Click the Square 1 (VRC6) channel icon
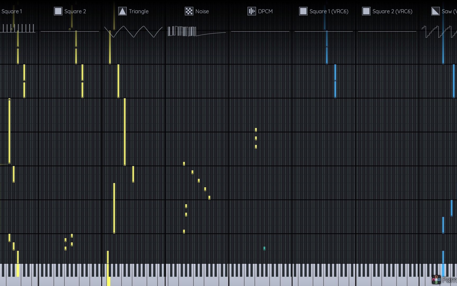 (x=303, y=11)
